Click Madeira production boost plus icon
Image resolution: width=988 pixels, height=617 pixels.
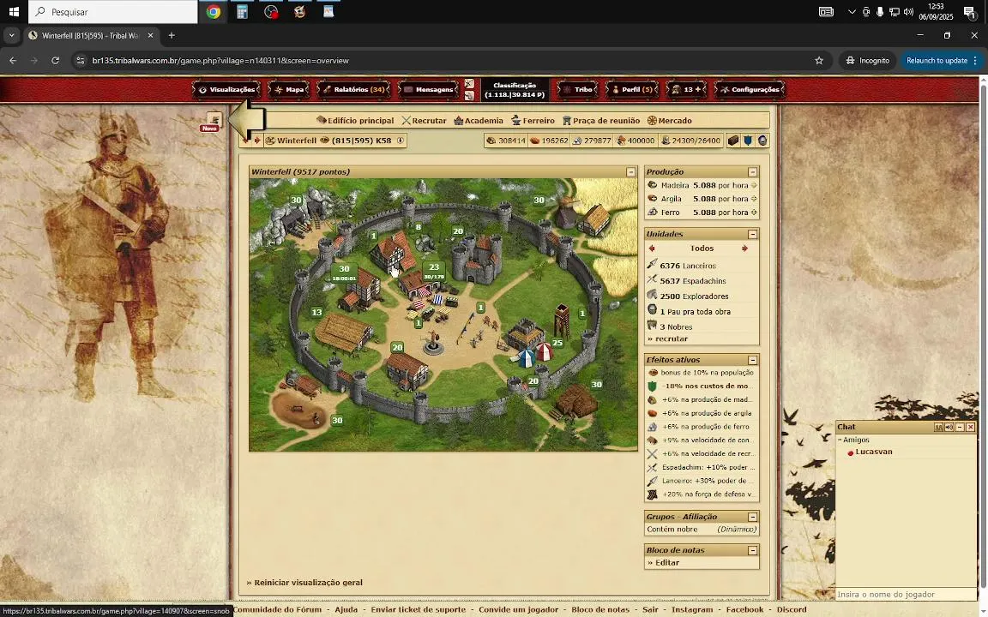point(754,185)
